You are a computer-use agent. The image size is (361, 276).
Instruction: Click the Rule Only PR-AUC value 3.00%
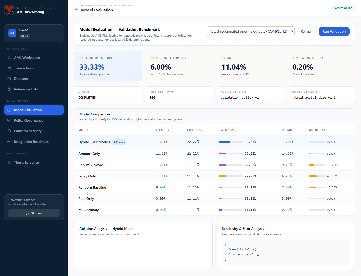click(287, 199)
